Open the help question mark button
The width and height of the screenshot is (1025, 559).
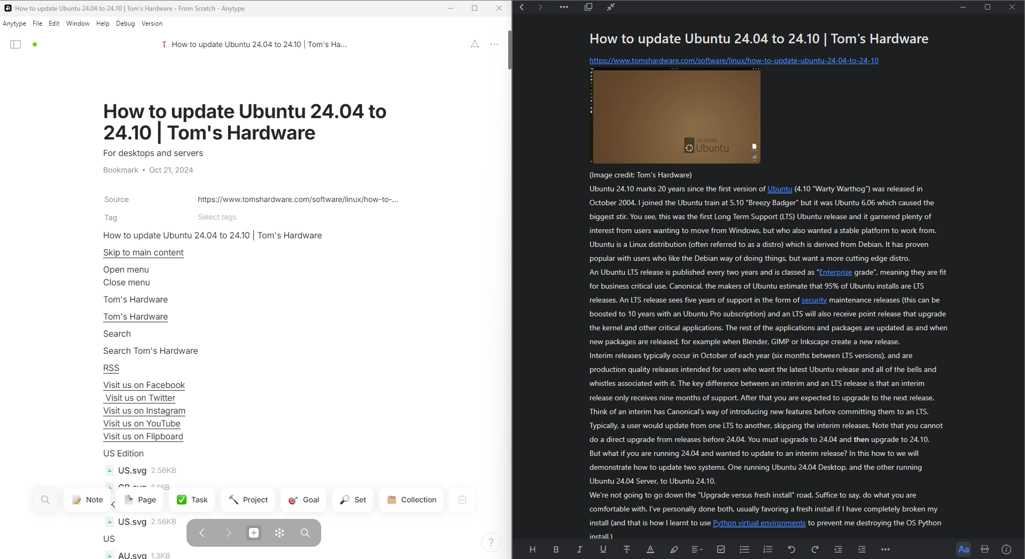(x=491, y=542)
